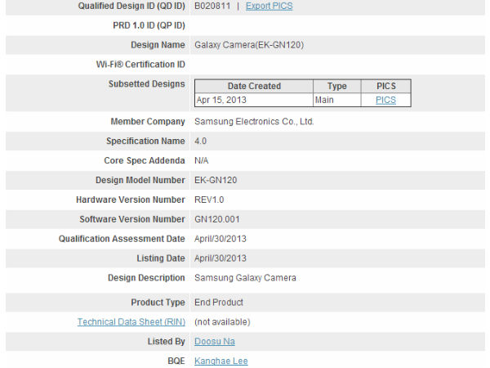Open the Technical Data Sheet (RIN) link

coord(131,321)
